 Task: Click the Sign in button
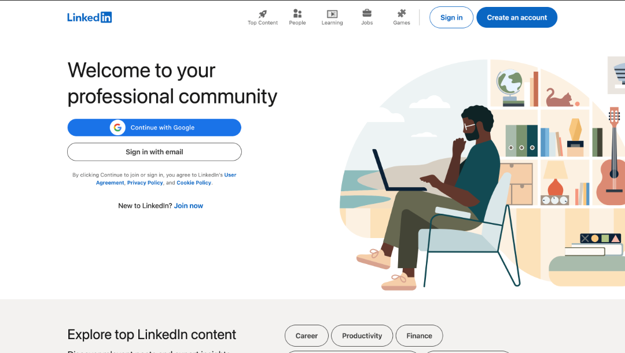tap(451, 17)
